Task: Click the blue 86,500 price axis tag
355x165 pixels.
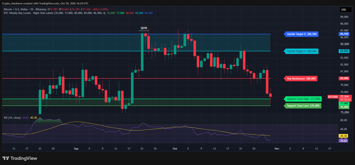Action: (345, 34)
